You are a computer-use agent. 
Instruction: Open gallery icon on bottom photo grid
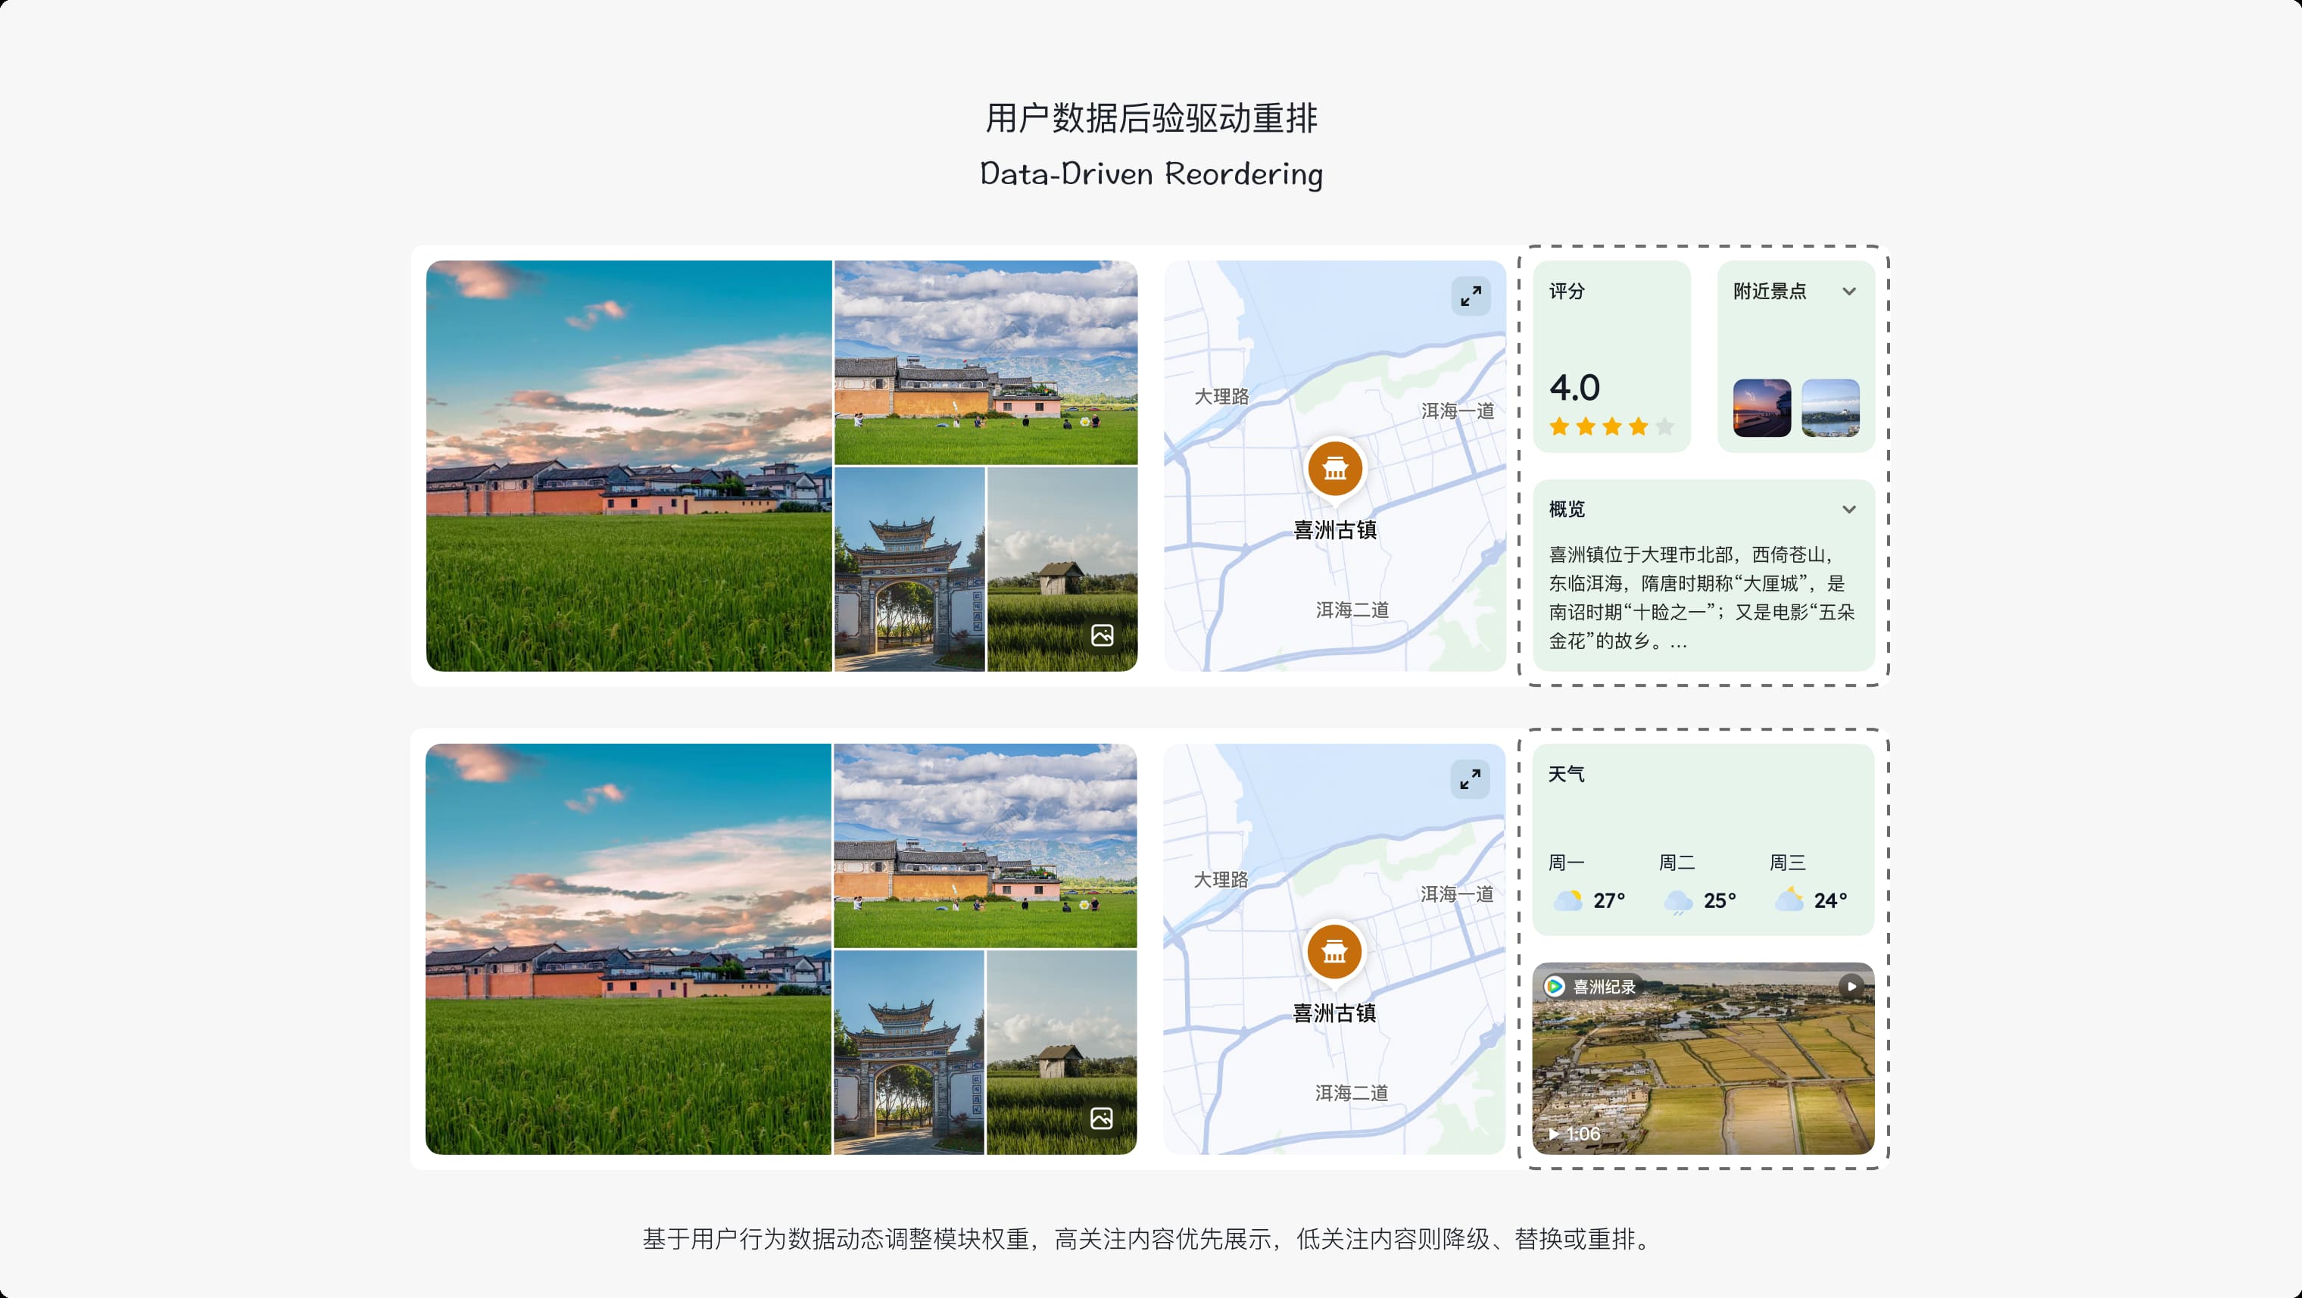tap(1101, 1119)
